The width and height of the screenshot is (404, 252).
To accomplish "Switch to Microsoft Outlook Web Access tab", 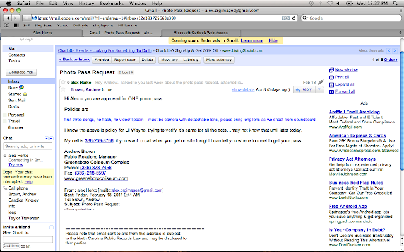I will [201, 33].
